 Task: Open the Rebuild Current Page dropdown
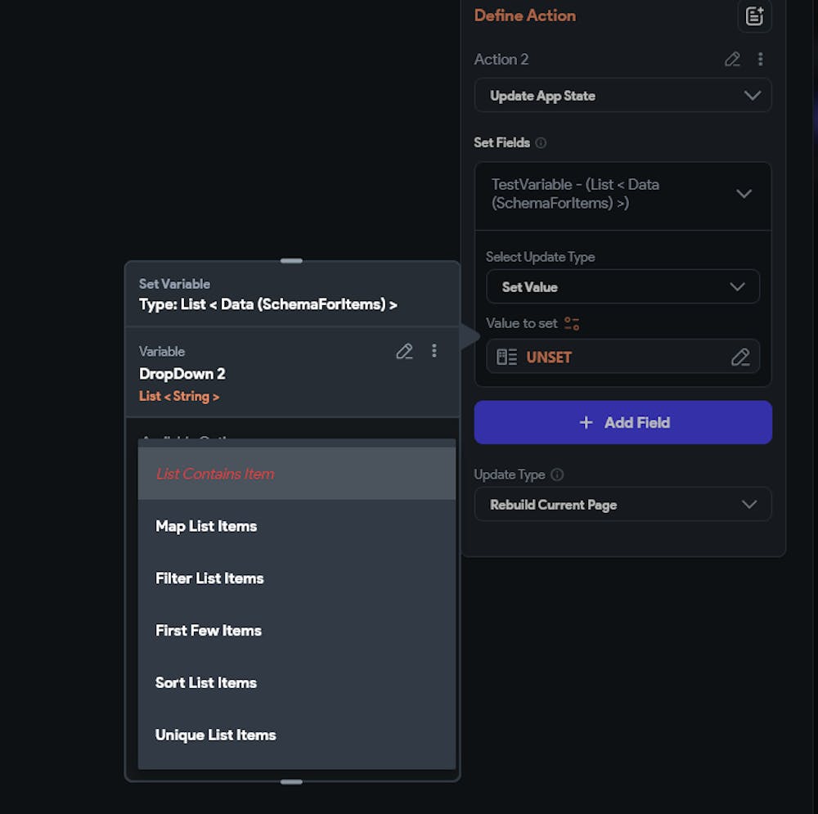(x=622, y=505)
